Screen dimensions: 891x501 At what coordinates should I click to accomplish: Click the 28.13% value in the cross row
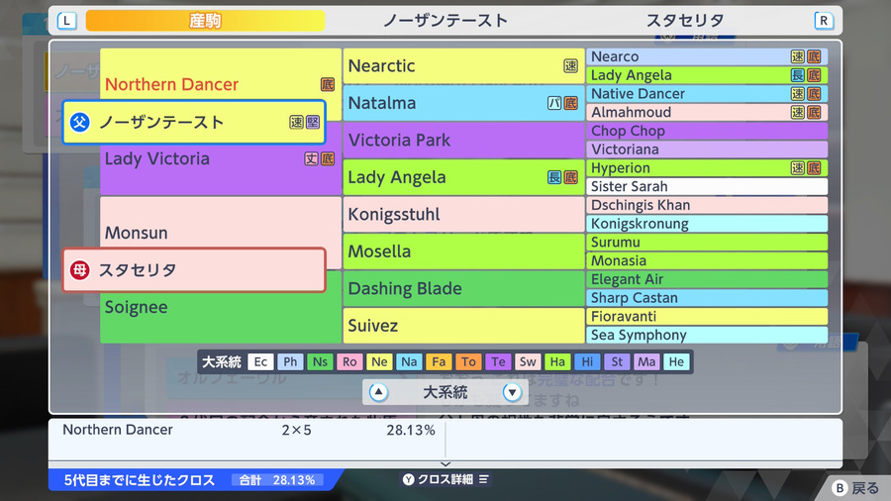[x=410, y=430]
